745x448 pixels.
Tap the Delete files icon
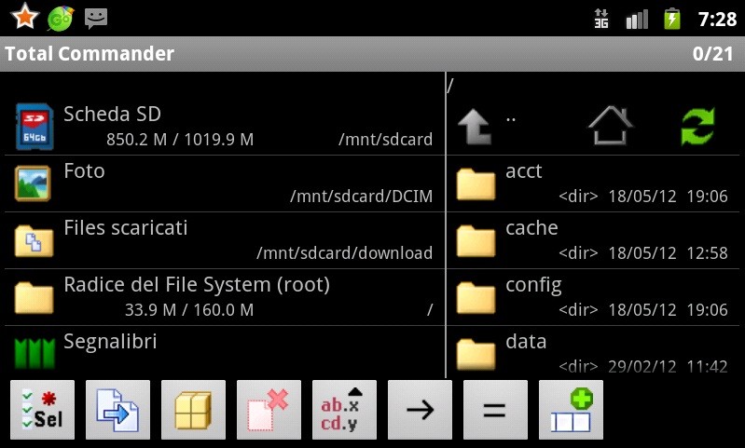[x=269, y=410]
